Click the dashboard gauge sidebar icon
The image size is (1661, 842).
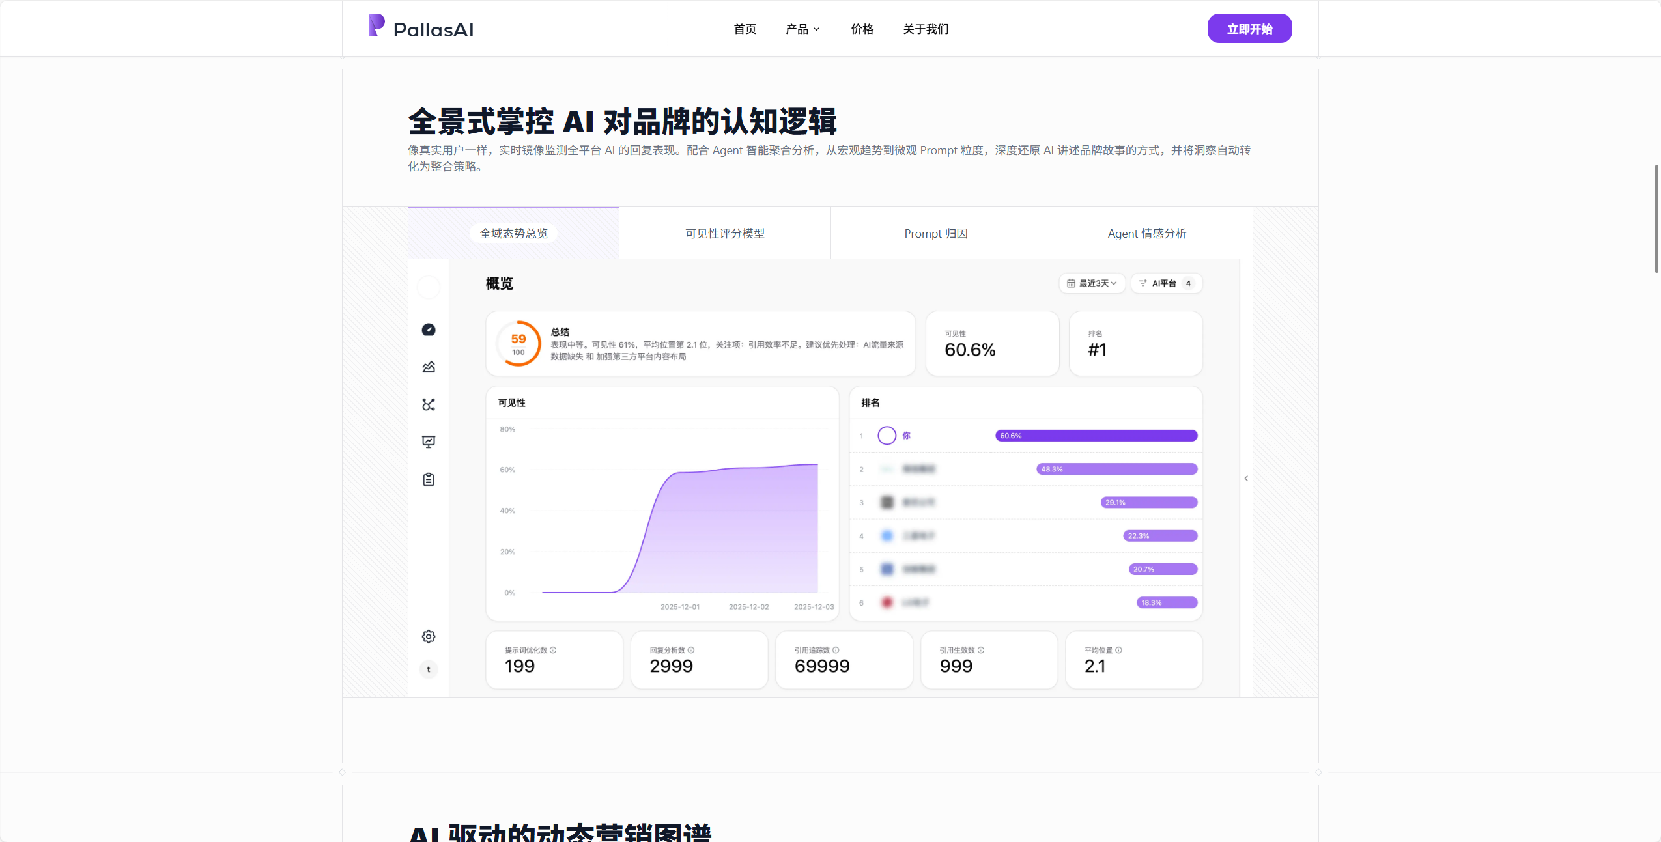(x=429, y=330)
